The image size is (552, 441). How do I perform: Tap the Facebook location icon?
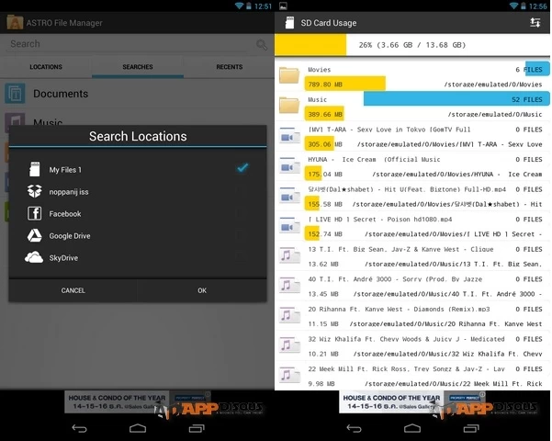pyautogui.click(x=35, y=213)
